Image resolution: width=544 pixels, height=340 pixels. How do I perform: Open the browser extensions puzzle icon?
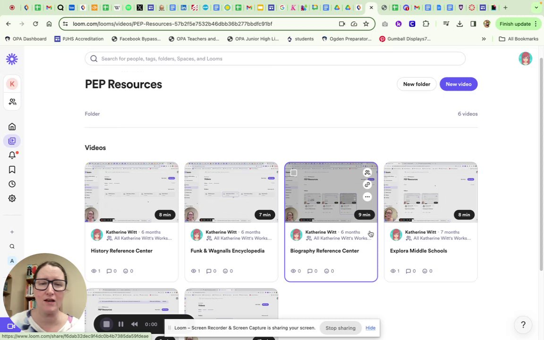tap(425, 24)
